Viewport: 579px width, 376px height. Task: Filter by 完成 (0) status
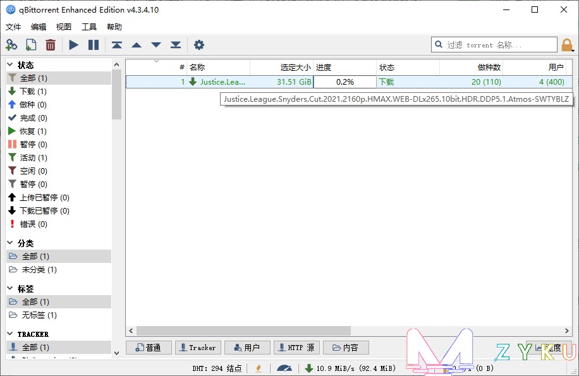pos(59,118)
